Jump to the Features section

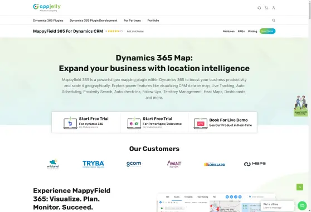(229, 31)
